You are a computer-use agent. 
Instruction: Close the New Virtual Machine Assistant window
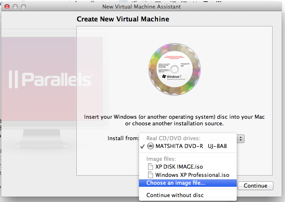[x=7, y=7]
